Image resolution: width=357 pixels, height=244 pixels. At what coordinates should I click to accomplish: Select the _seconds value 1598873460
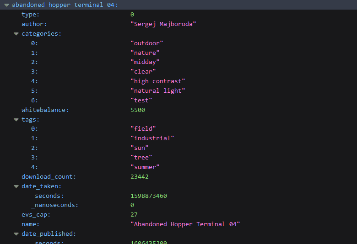[149, 196]
